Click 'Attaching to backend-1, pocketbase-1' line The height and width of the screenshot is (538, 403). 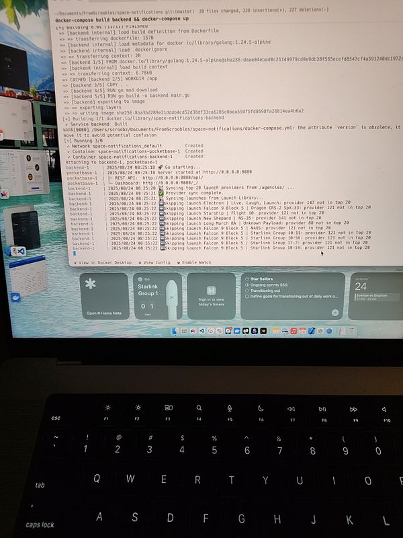click(x=111, y=162)
